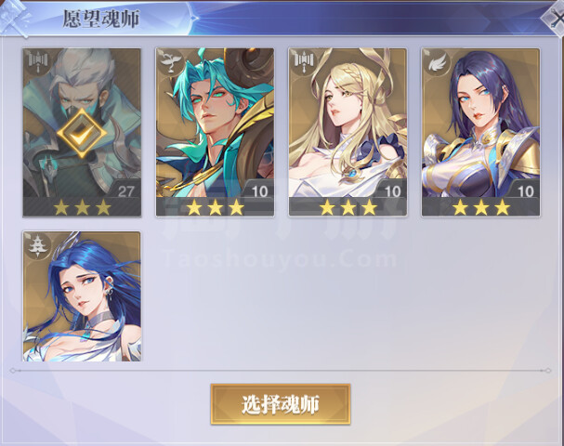564x446 pixels.
Task: Click the three stars under purple-haired hero
Action: [x=481, y=208]
